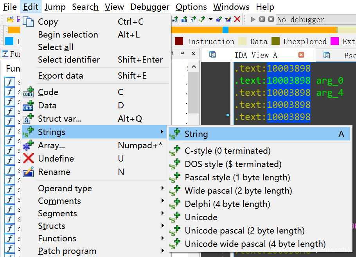356x257 pixels.
Task: Click the red Undefine X icon in menu
Action: click(x=28, y=159)
